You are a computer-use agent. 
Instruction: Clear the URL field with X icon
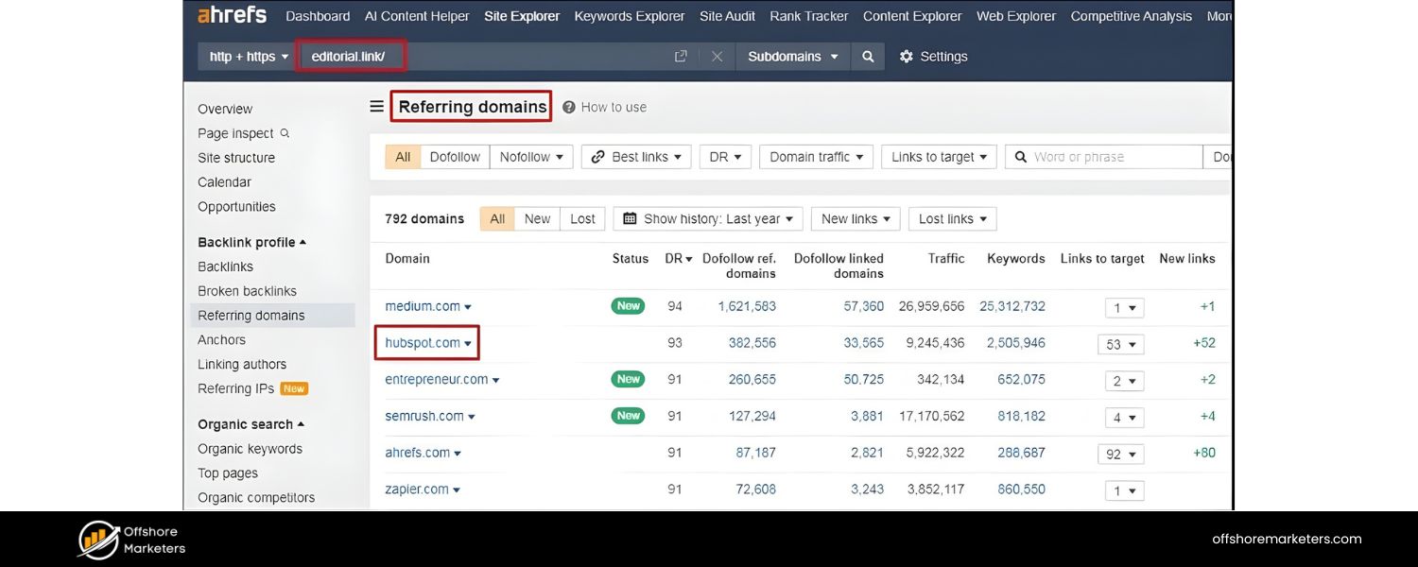coord(717,57)
